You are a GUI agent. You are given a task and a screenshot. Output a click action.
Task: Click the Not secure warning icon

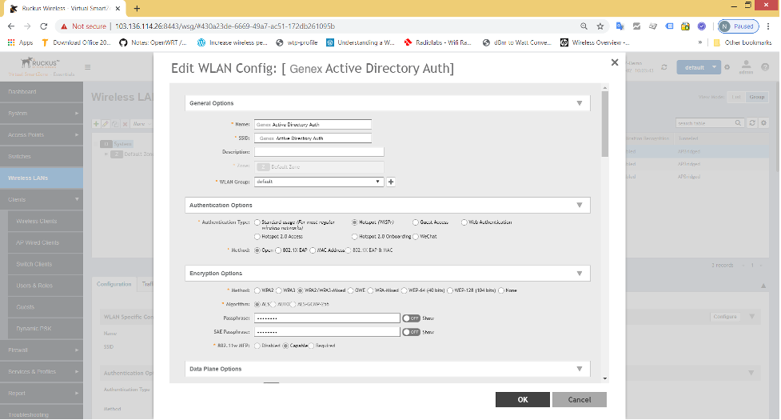click(x=64, y=26)
